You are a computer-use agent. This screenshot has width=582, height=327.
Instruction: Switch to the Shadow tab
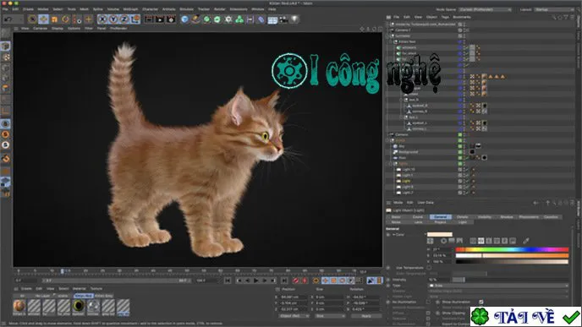(x=506, y=217)
